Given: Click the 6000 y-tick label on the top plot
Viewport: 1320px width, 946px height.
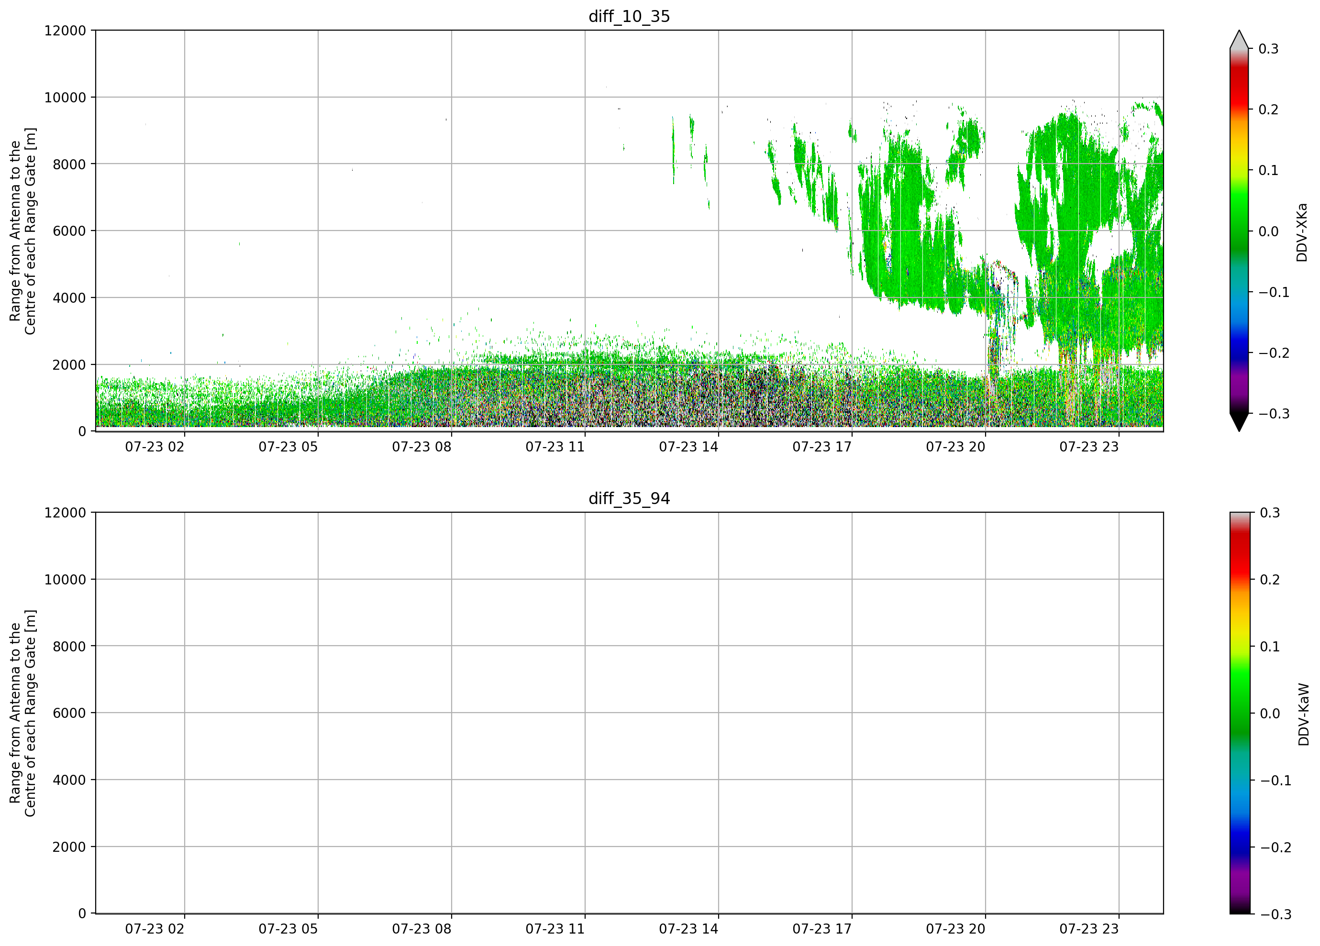Looking at the screenshot, I should pos(69,231).
